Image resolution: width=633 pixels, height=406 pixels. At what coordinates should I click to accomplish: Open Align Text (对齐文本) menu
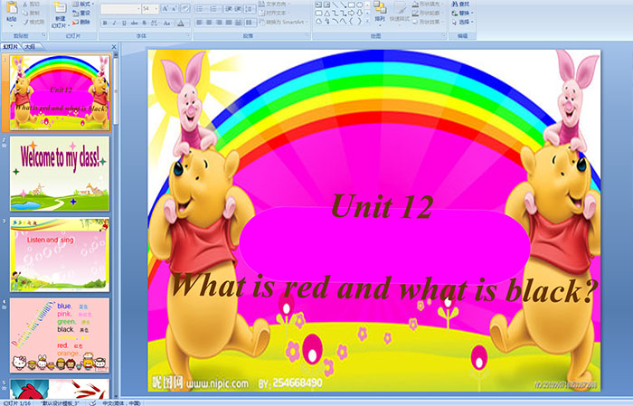point(274,13)
